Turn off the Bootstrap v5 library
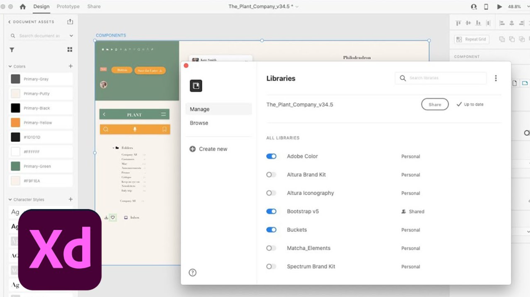The image size is (530, 297). 271,212
